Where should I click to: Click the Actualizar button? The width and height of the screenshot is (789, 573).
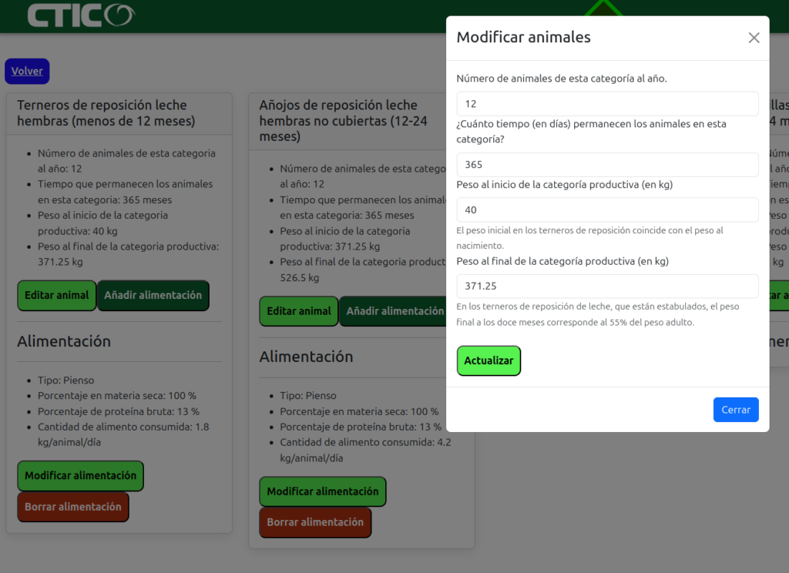(x=489, y=360)
